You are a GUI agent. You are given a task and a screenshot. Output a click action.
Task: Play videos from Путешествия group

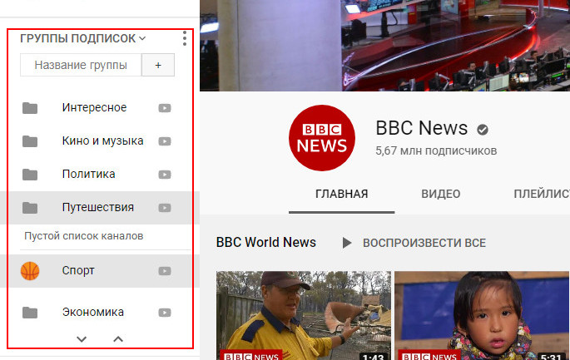click(x=165, y=208)
